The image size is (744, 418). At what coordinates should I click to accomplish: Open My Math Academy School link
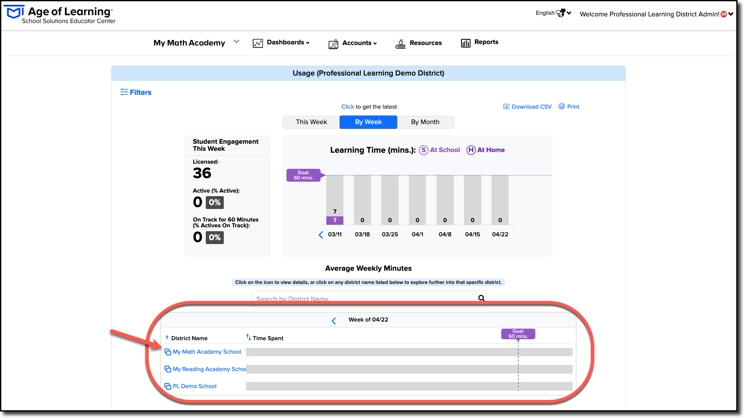(207, 352)
